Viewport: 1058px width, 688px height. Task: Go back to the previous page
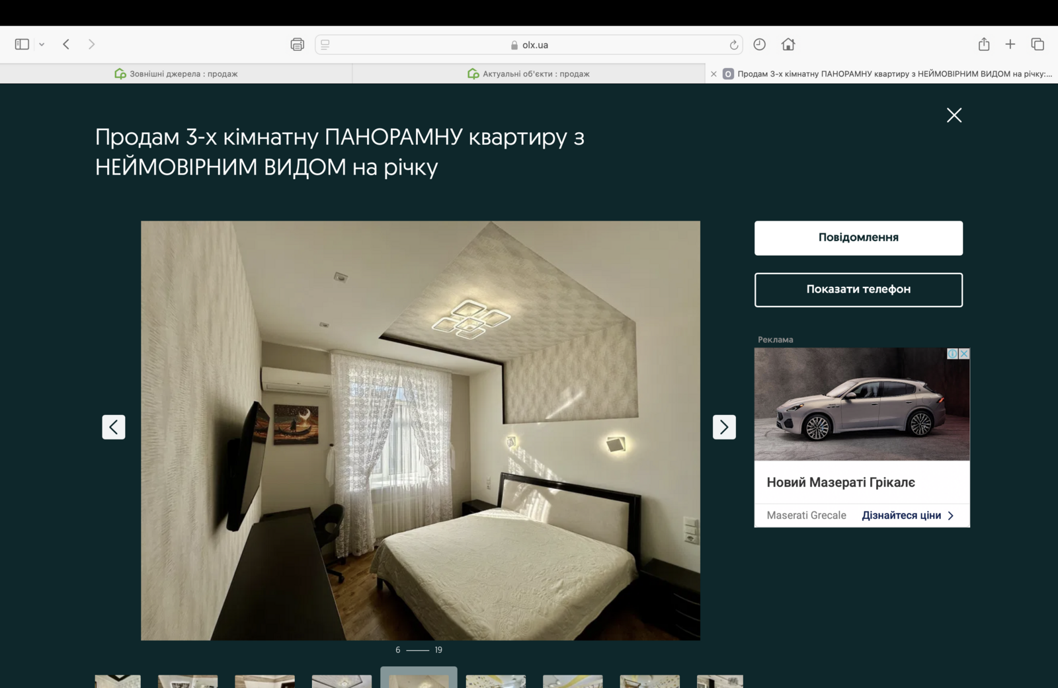coord(66,44)
